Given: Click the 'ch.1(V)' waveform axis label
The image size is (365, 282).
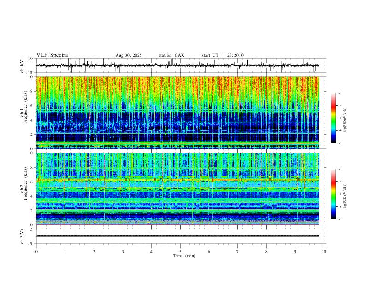Looking at the screenshot, I should (22, 65).
